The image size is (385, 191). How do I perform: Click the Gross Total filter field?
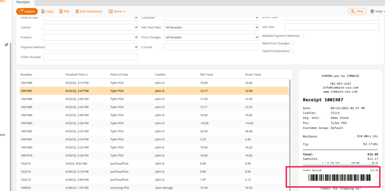[332, 18]
